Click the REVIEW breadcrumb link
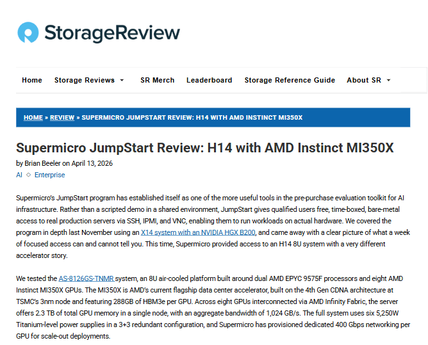428x345 pixels. tap(62, 118)
